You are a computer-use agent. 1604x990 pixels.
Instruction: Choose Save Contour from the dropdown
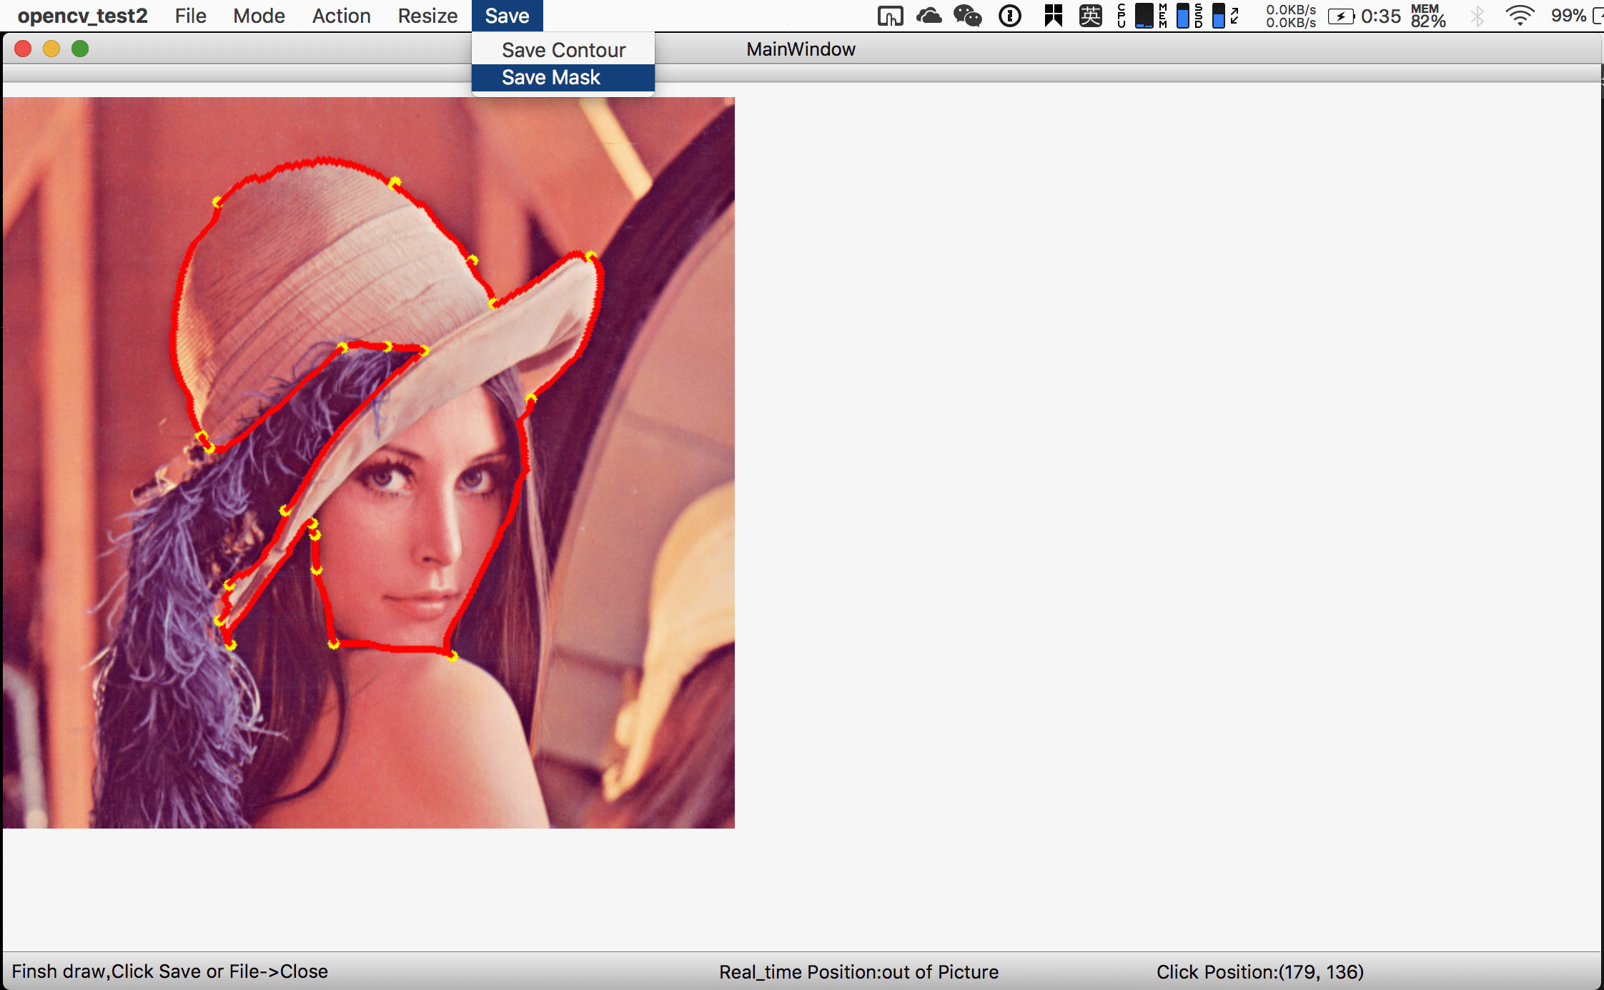[563, 50]
